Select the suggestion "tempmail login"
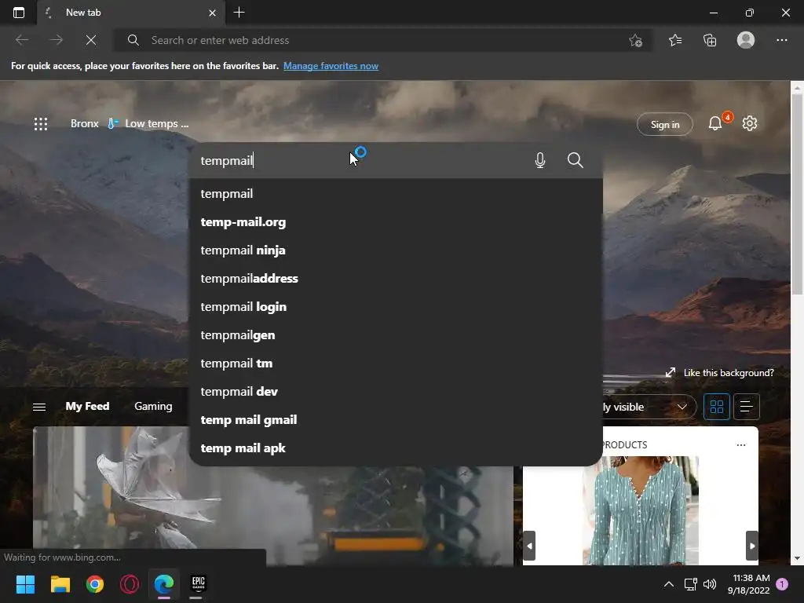Image resolution: width=804 pixels, height=603 pixels. click(x=396, y=307)
